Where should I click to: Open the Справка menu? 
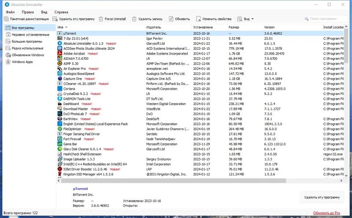(61, 12)
